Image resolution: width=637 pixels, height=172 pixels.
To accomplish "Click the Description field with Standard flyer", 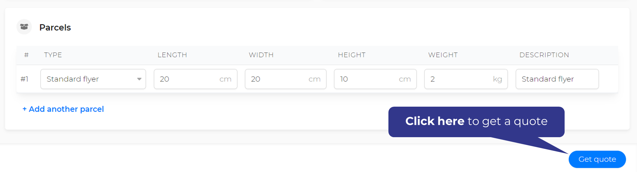I will 557,79.
